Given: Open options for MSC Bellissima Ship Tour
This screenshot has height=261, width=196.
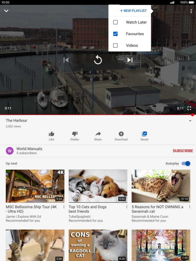Looking at the screenshot, I should pyautogui.click(x=64, y=207).
